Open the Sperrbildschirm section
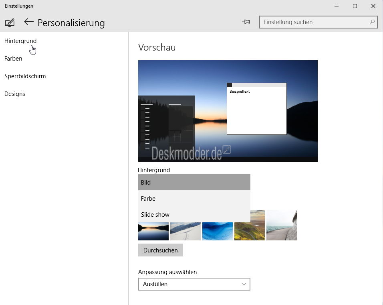 25,76
